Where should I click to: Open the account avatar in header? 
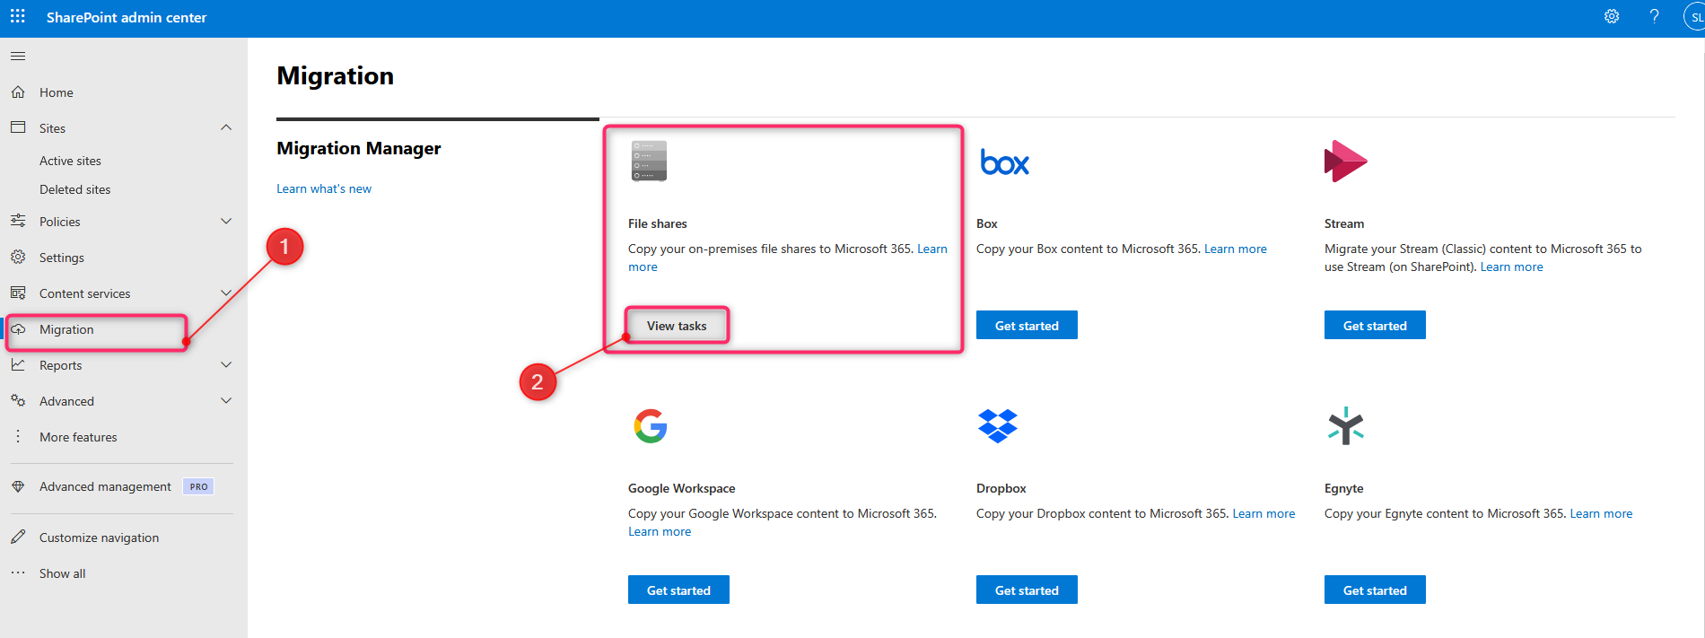pyautogui.click(x=1694, y=17)
